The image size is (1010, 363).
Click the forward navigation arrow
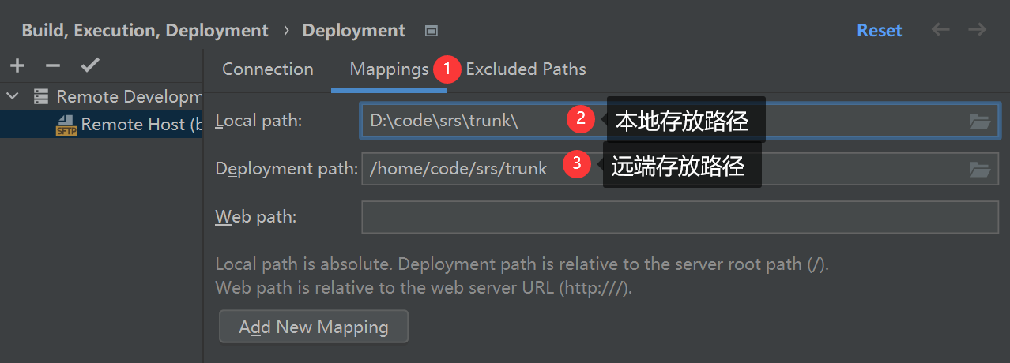click(x=978, y=30)
